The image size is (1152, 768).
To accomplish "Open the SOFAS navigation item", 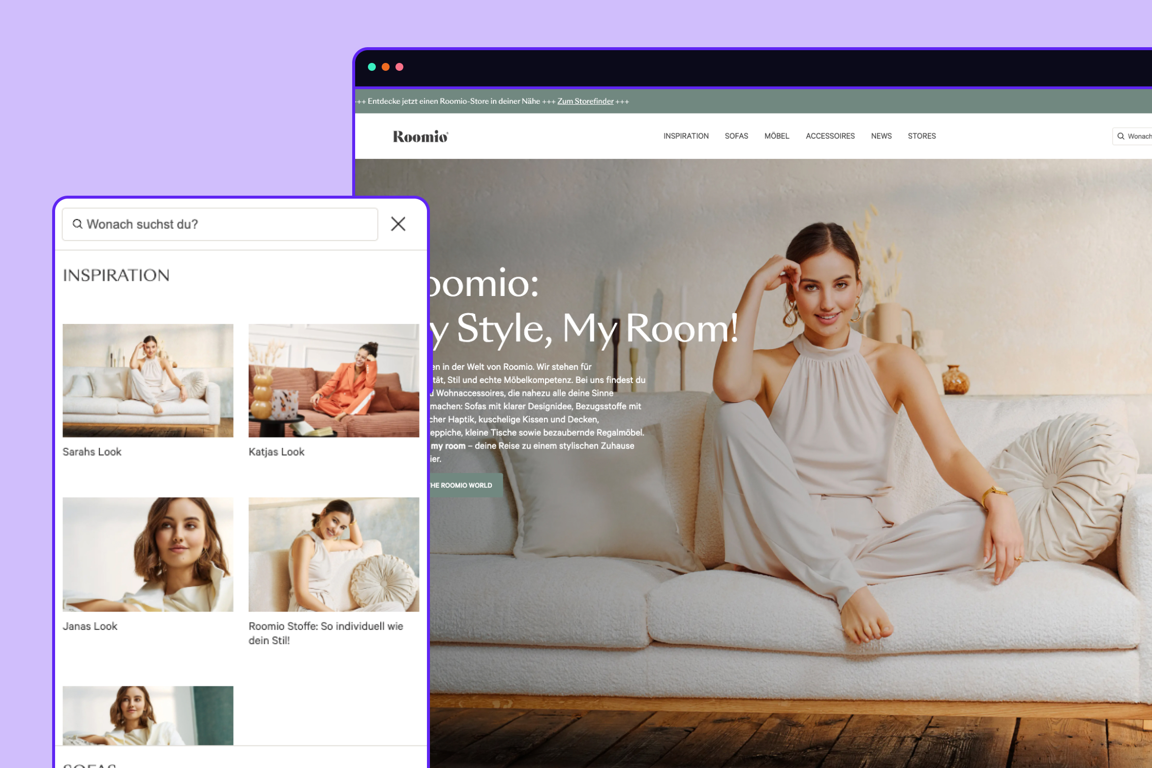I will point(736,136).
